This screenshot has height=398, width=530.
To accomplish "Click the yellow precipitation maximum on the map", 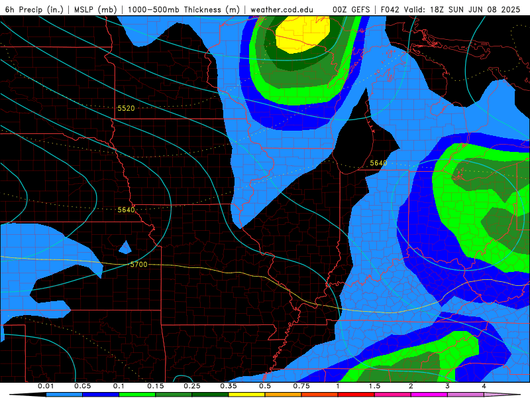I will click(x=302, y=34).
